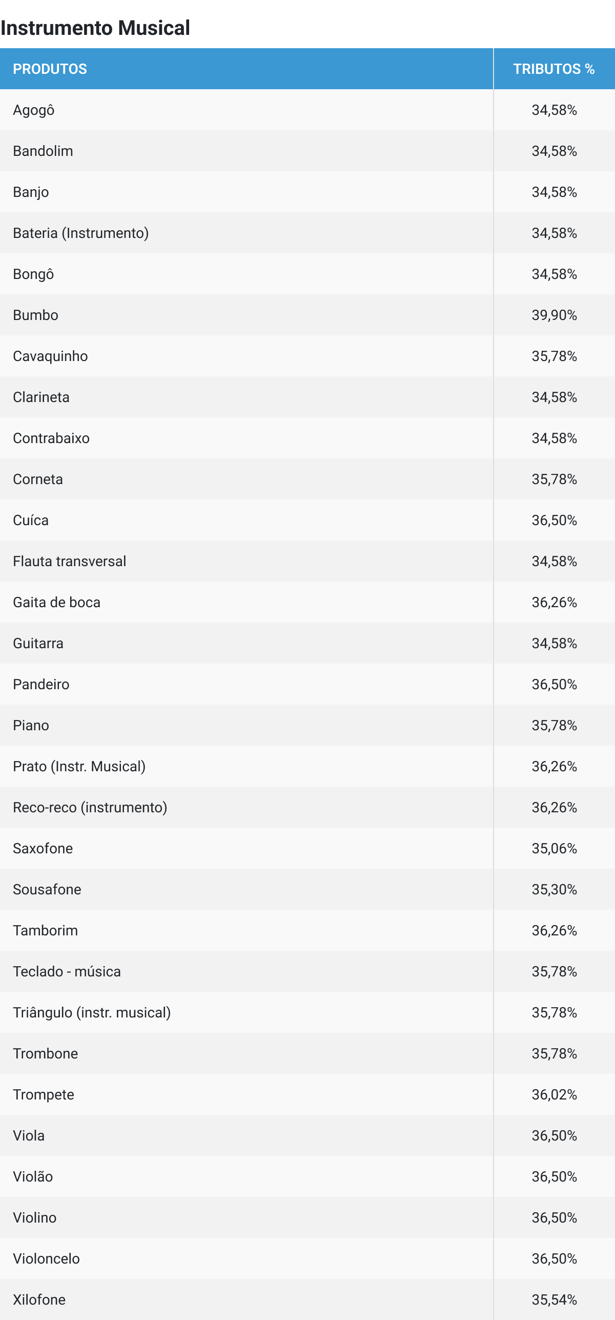Image resolution: width=615 pixels, height=1320 pixels.
Task: Select the Sousafone product entry
Action: click(47, 889)
